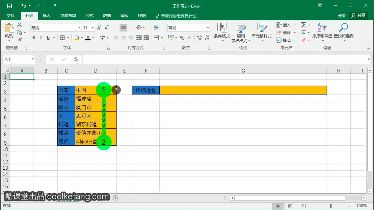The image size is (374, 210).
Task: Increase font size with the larger A icon
Action: (99, 28)
